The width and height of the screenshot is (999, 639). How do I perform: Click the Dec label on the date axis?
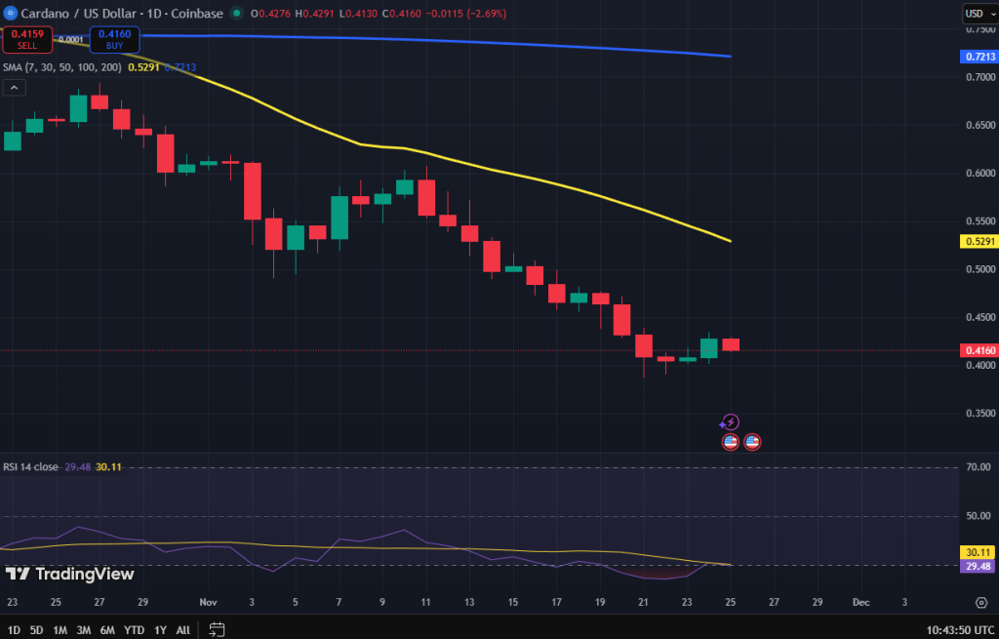click(860, 602)
